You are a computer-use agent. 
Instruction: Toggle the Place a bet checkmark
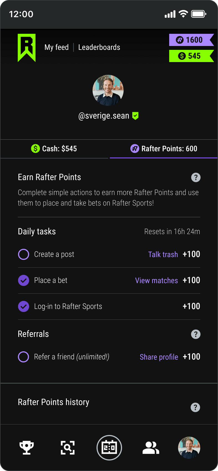[x=24, y=280]
